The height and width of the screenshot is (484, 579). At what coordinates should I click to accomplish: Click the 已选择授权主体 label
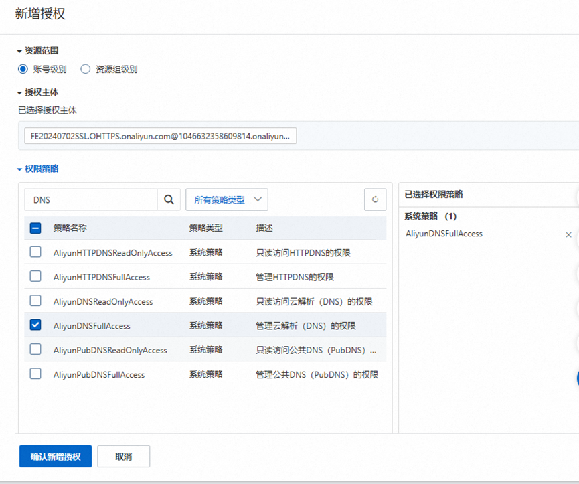point(48,110)
